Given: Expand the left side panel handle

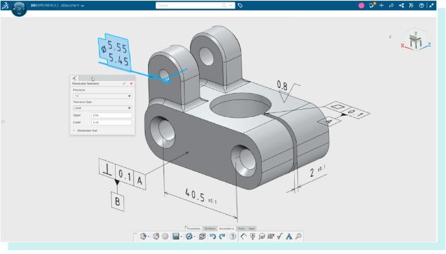Looking at the screenshot, I should pos(3,122).
